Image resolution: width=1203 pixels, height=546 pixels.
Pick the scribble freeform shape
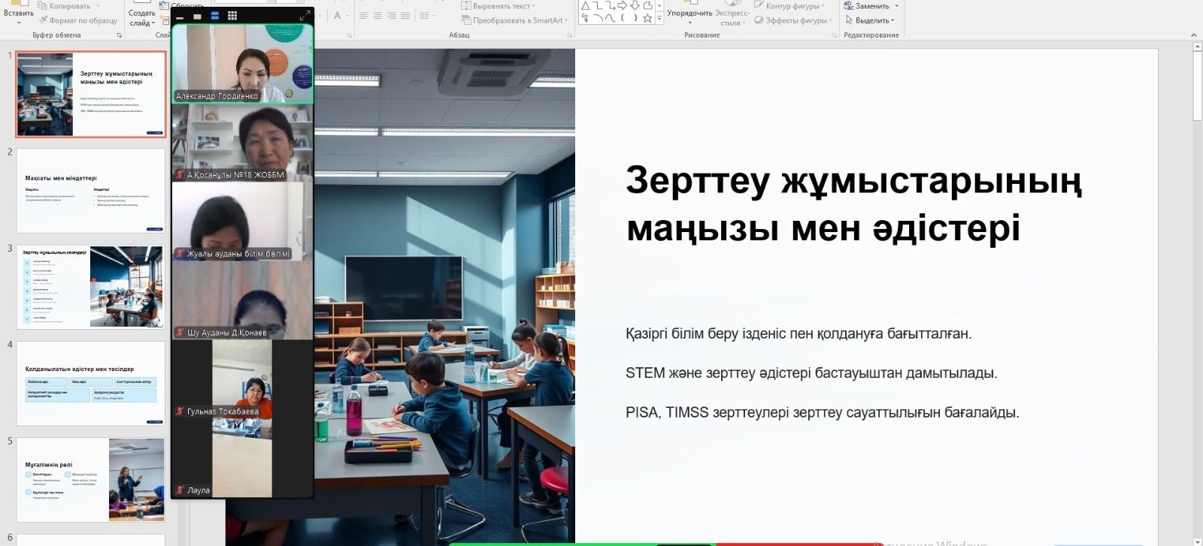pos(585,18)
